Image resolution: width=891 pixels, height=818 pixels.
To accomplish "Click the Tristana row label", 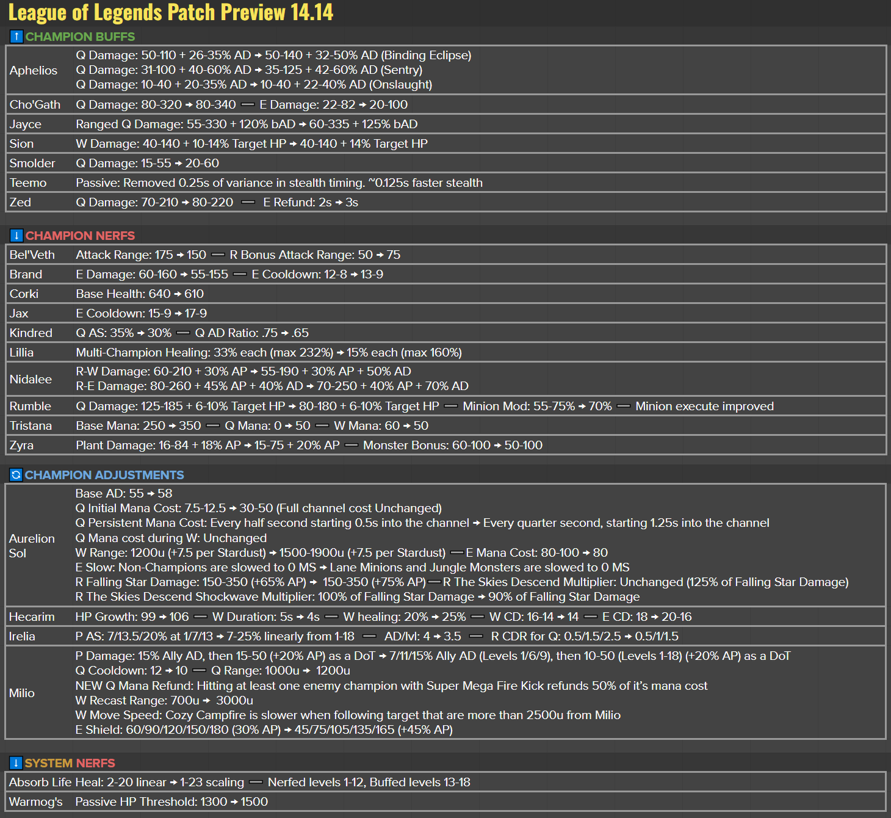I will (31, 425).
